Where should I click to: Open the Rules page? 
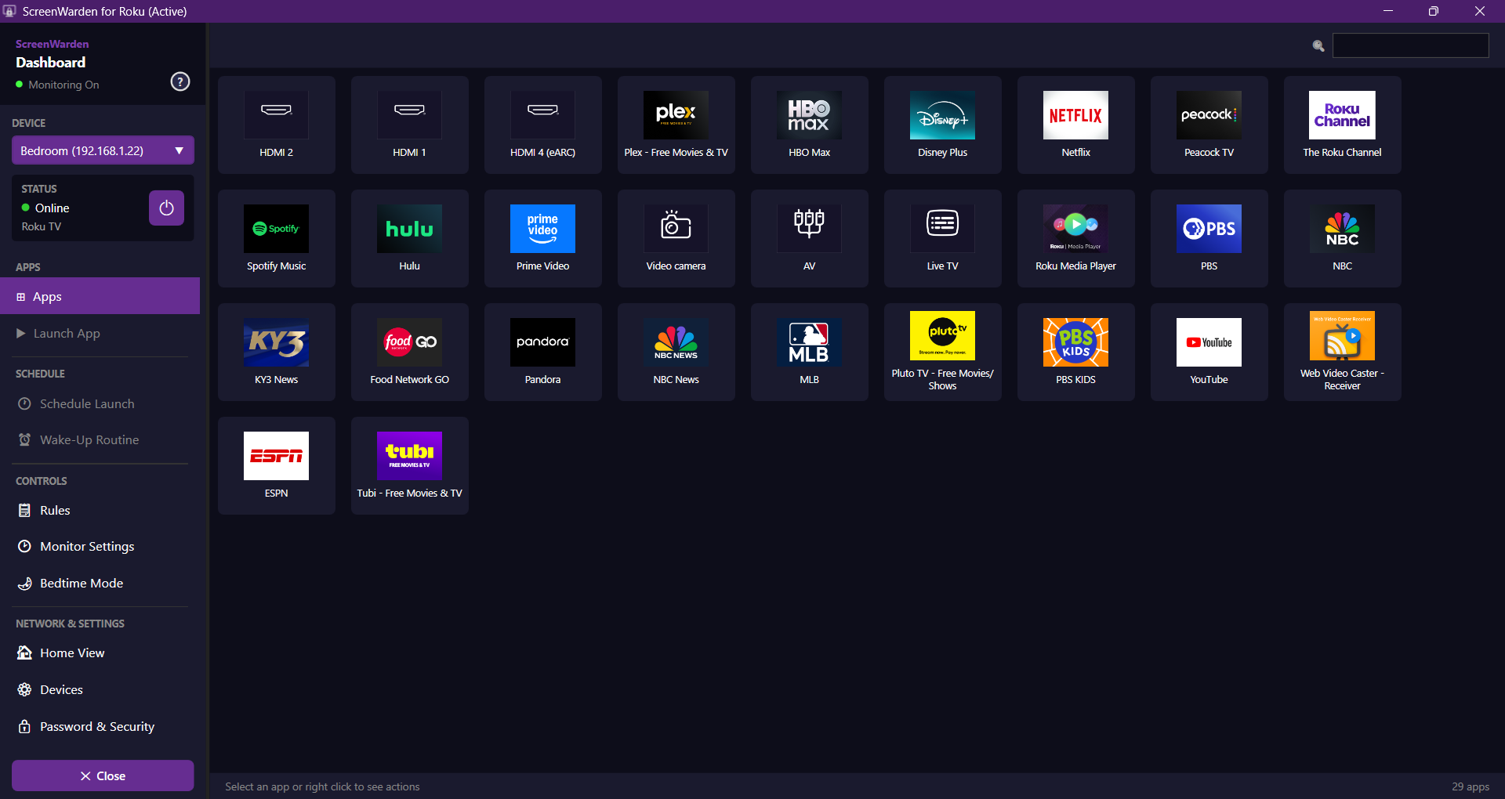click(100, 510)
